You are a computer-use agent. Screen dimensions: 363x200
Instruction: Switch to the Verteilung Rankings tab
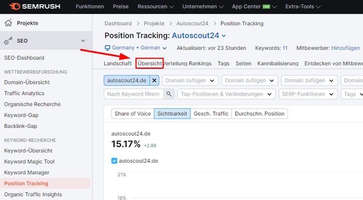[187, 63]
